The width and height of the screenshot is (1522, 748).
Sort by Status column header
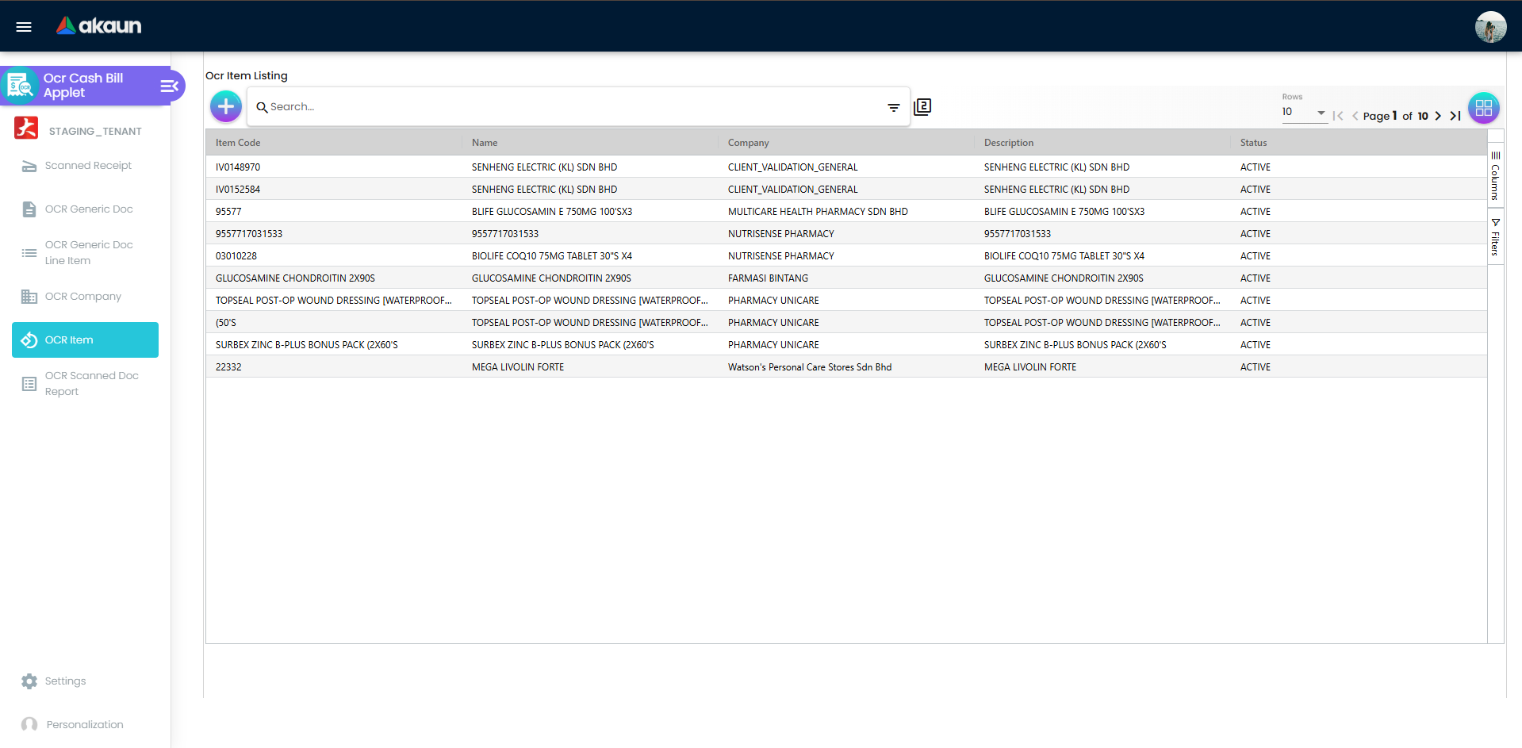tap(1359, 143)
